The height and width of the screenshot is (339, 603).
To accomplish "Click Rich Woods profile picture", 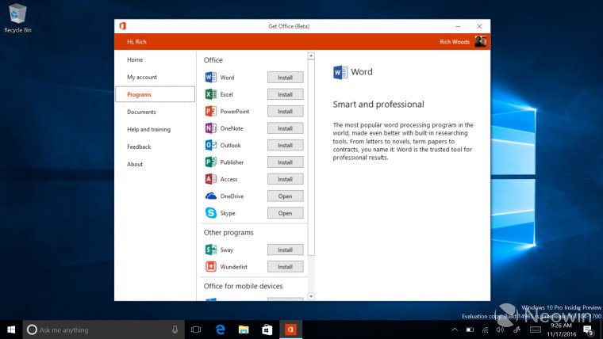I will coord(480,41).
